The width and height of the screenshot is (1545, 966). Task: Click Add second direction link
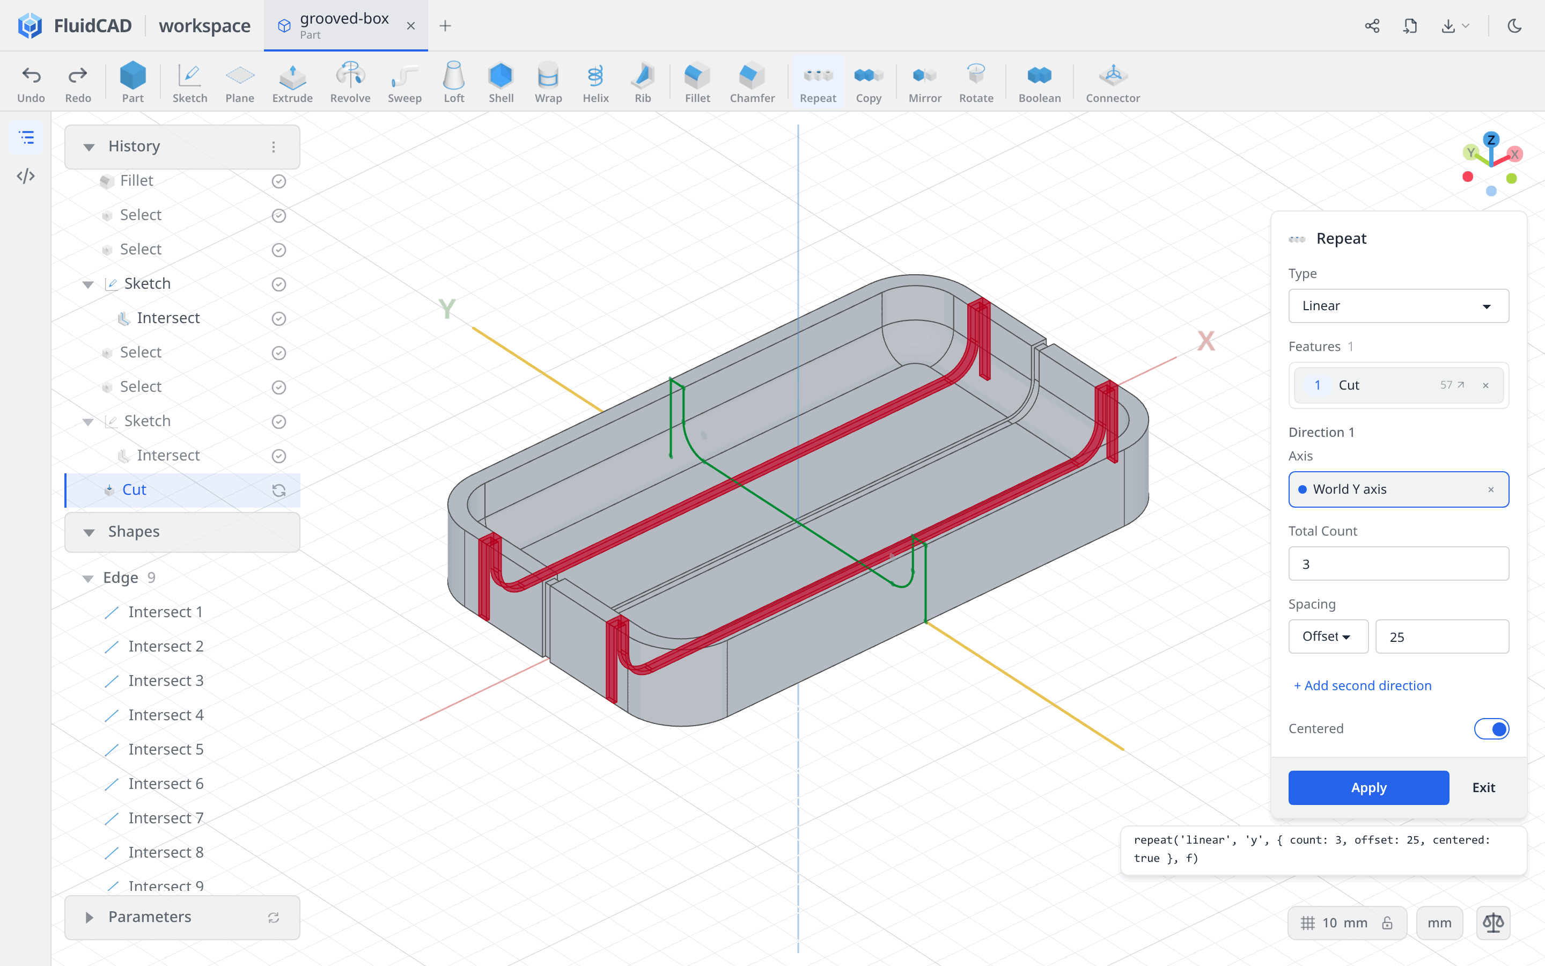tap(1362, 685)
